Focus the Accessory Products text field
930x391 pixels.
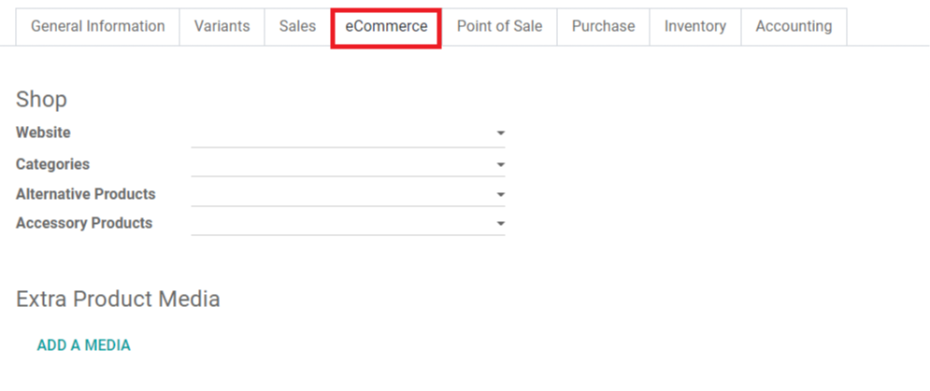point(341,224)
